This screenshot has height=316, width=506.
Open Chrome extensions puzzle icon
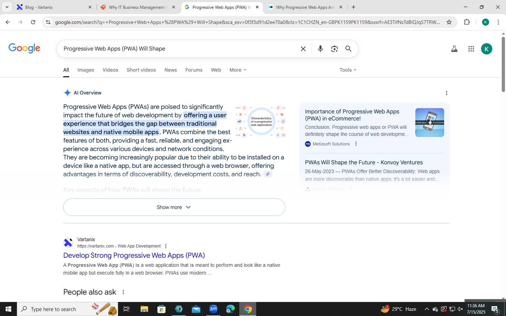467,22
